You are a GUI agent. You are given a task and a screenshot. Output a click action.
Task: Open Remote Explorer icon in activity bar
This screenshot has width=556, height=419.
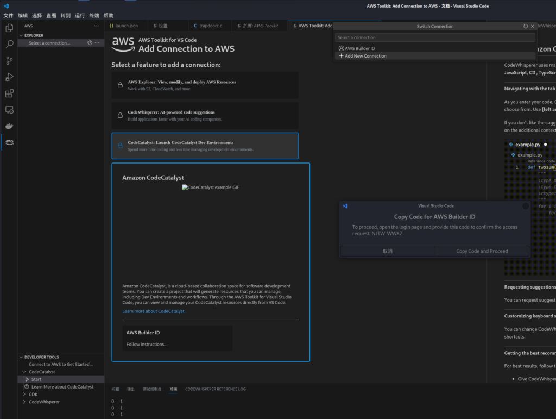pyautogui.click(x=9, y=110)
